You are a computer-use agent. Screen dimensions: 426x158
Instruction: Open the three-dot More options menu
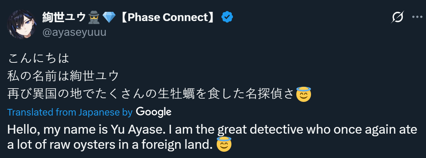(417, 17)
